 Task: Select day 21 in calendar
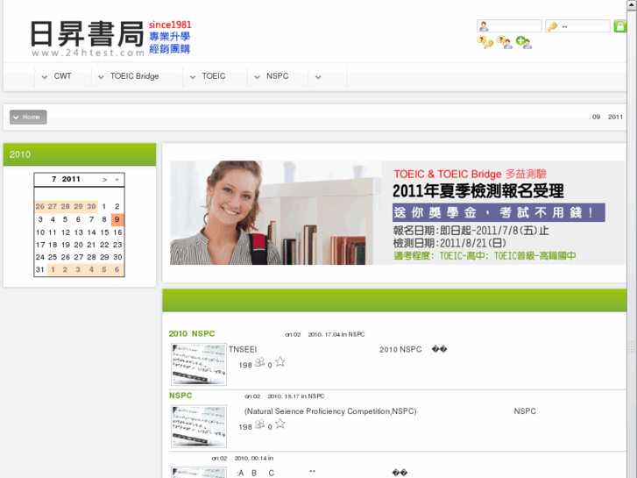click(x=91, y=245)
